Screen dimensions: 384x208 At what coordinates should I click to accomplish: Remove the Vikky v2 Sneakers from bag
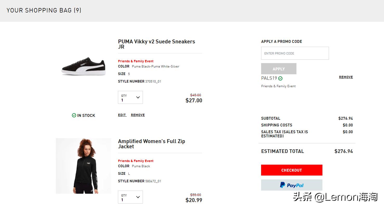(138, 115)
